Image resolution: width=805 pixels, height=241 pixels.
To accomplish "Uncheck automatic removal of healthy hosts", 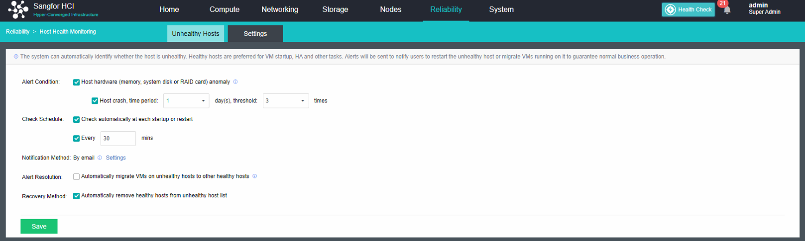I will pyautogui.click(x=76, y=196).
